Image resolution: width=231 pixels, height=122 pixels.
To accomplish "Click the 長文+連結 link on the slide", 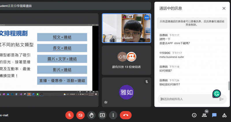I will pyautogui.click(x=62, y=48).
